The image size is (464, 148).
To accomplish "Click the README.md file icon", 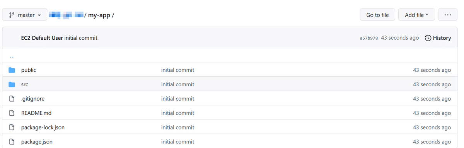I will click(x=12, y=113).
